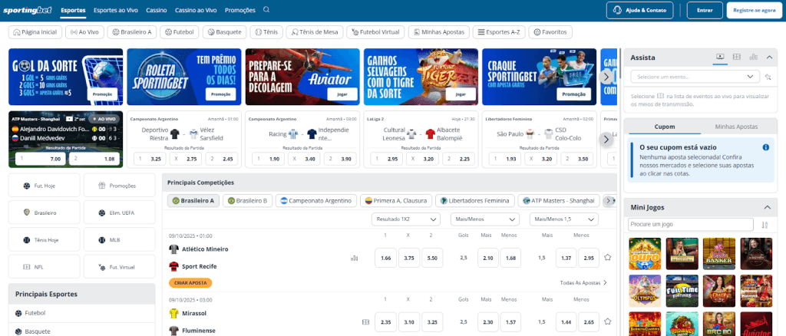Screen dimensions: 786x336
Task: Collapse the Assista panel chevron
Action: coord(769,57)
